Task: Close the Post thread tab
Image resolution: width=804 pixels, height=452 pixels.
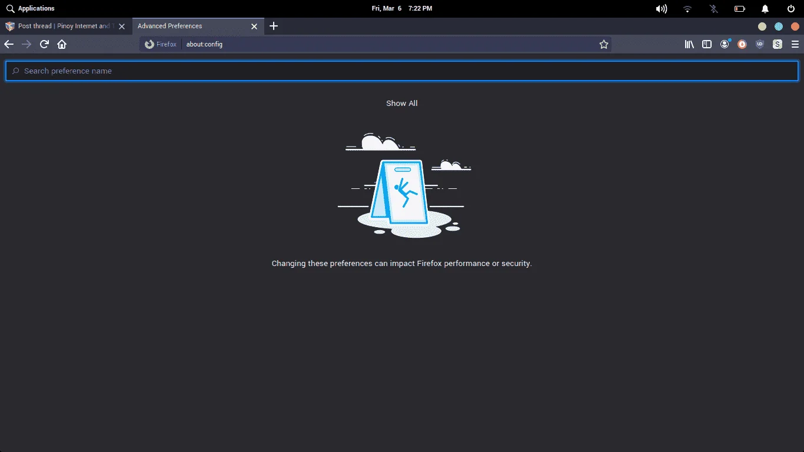Action: pyautogui.click(x=122, y=26)
